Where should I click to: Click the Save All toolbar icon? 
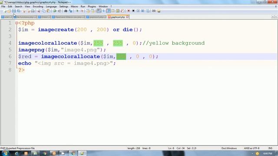19,11
